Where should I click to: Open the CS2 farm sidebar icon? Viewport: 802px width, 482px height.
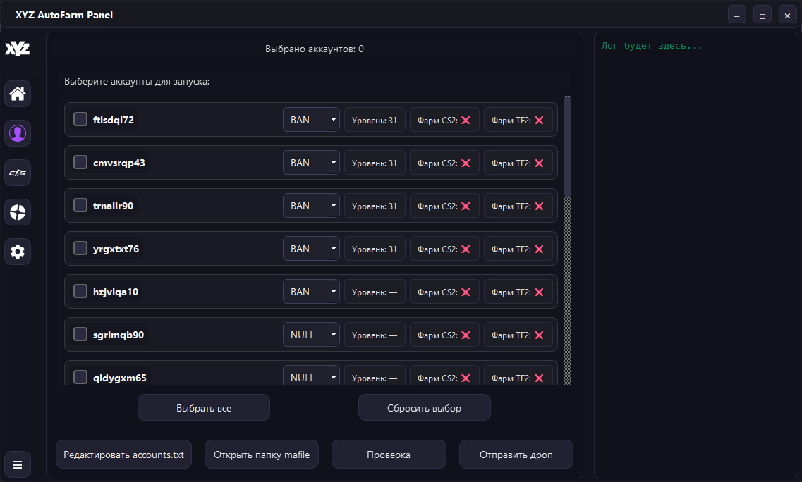[18, 173]
